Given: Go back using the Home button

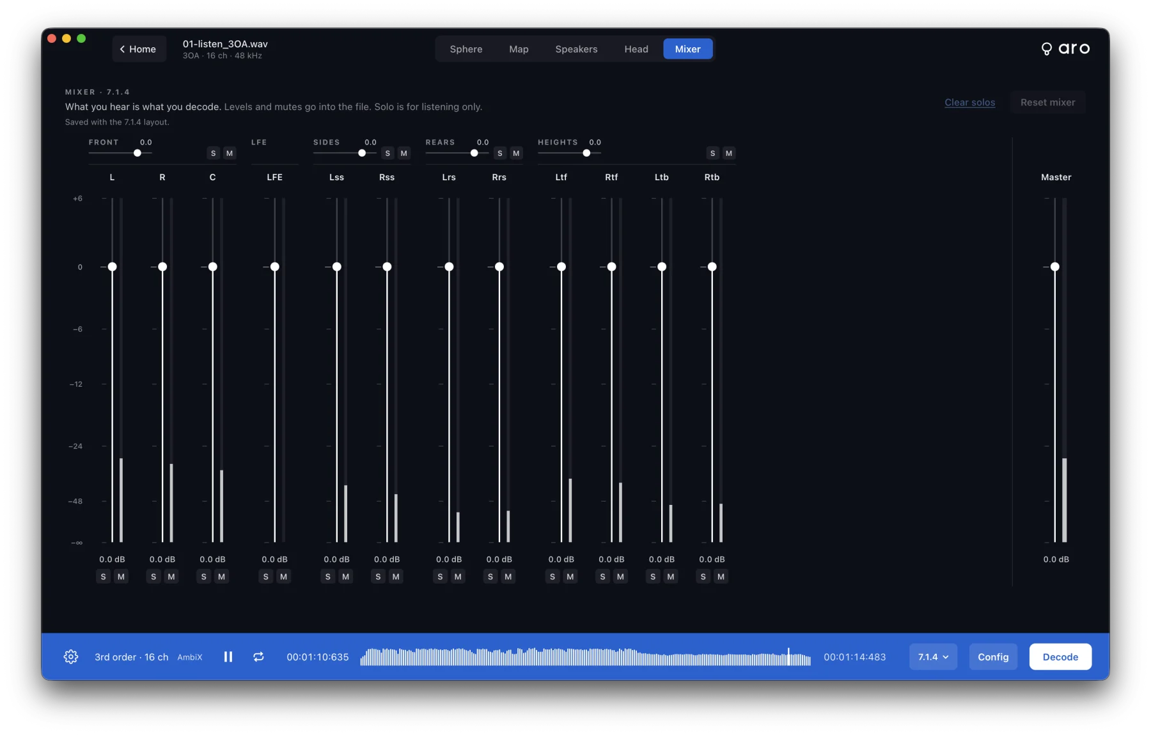Looking at the screenshot, I should pos(139,49).
